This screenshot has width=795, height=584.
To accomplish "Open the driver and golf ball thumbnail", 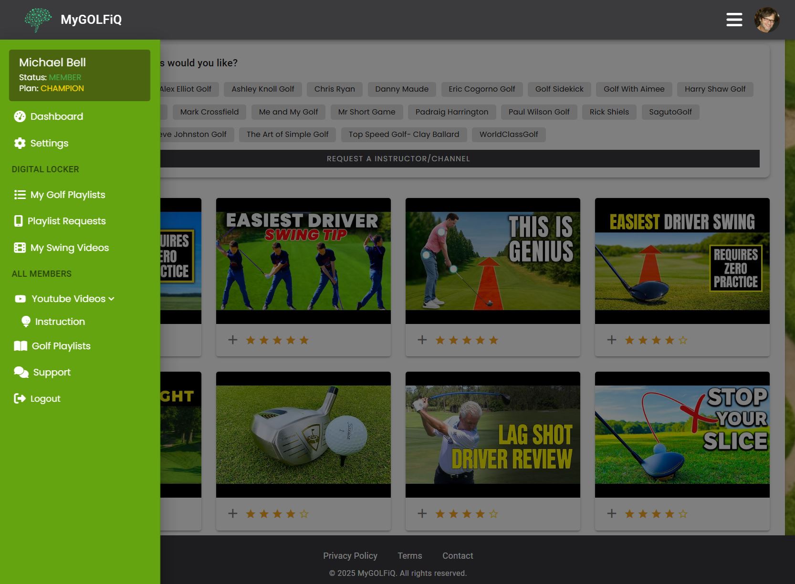I will pos(303,435).
